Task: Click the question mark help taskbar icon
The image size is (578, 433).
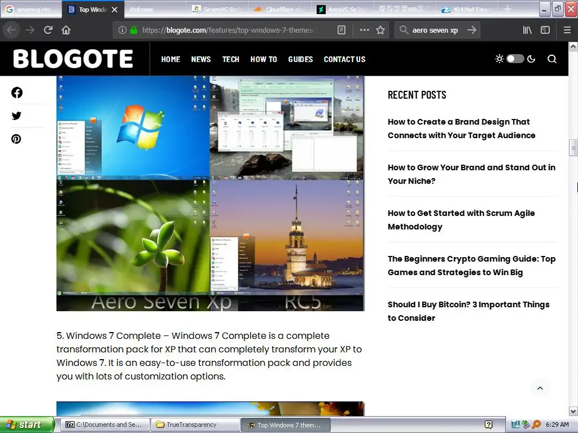Action: 488,425
